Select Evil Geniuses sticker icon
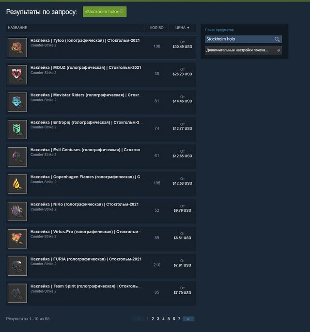Screen dimensions: 310x332 click(x=17, y=157)
